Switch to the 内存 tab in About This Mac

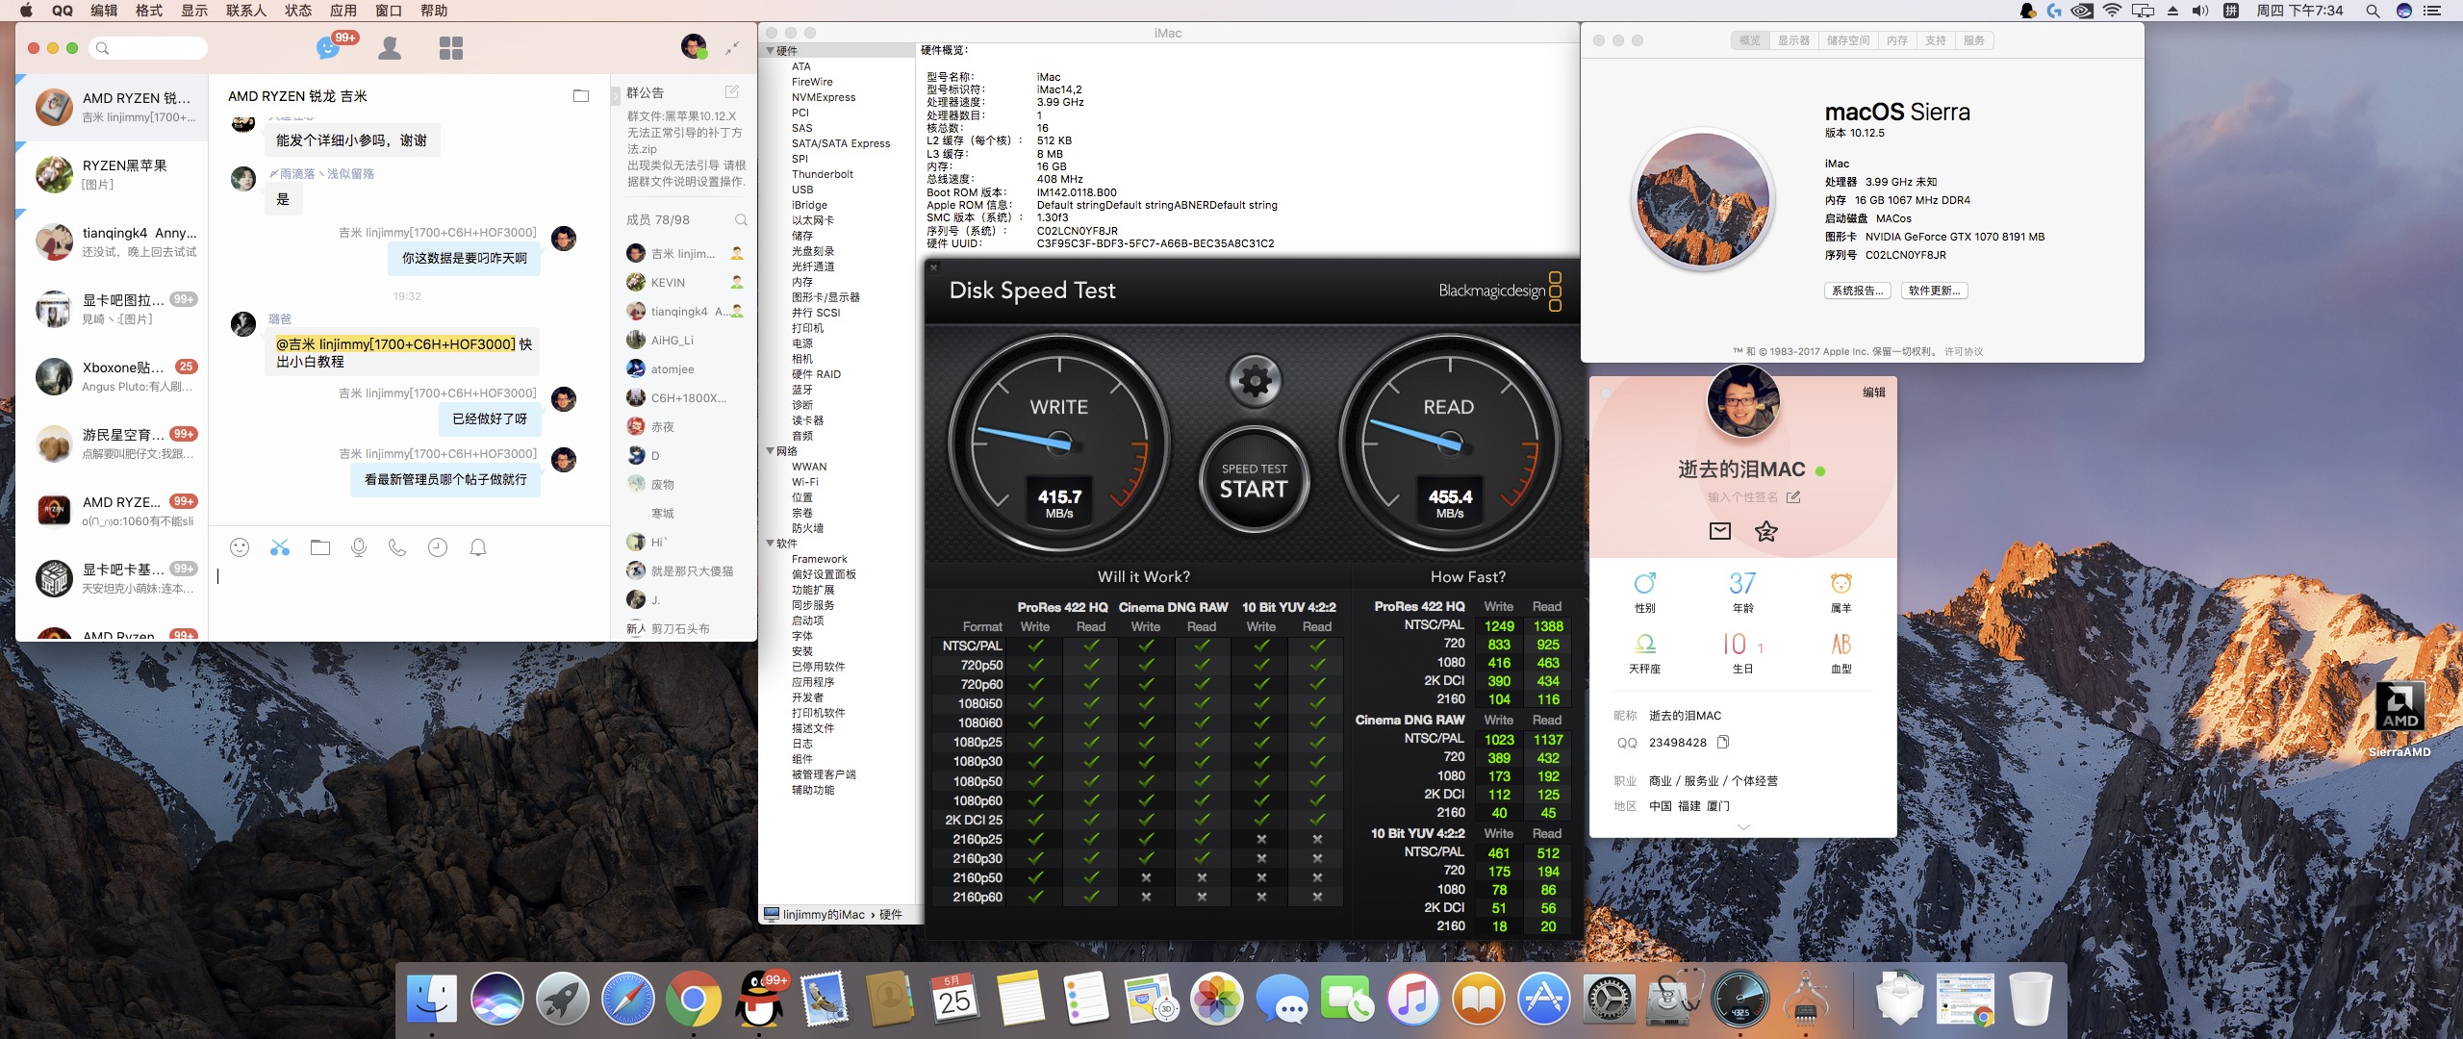click(1897, 40)
